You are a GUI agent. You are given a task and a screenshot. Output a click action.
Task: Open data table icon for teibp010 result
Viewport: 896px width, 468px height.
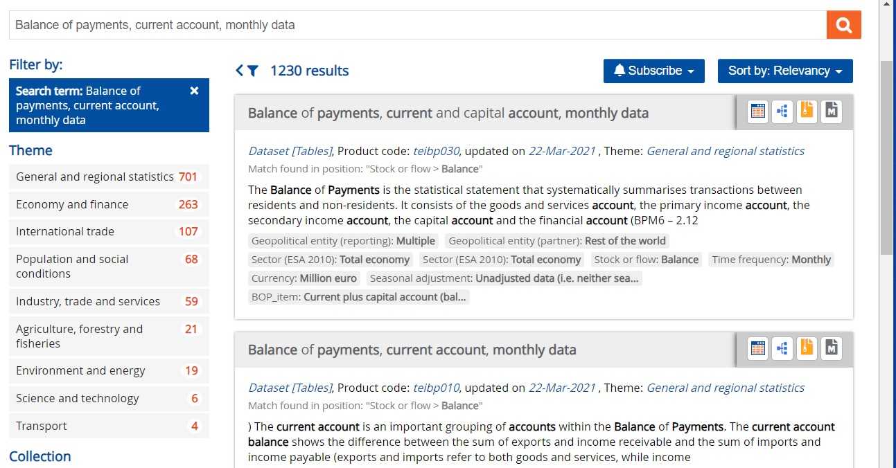[758, 348]
